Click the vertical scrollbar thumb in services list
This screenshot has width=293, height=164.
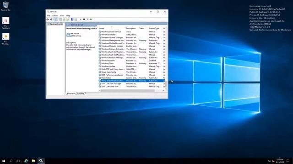point(166,84)
